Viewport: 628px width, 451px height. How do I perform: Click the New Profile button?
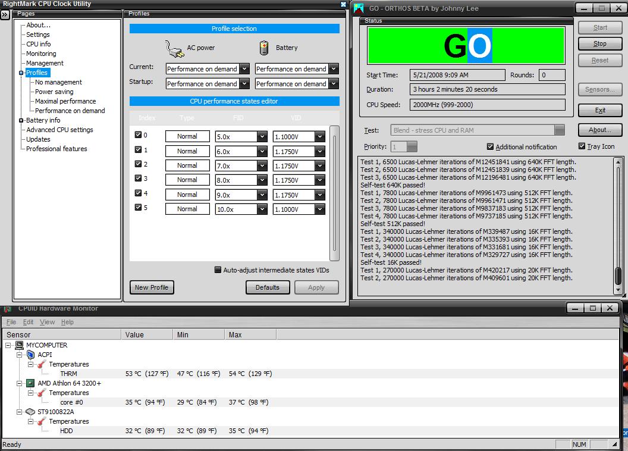tap(152, 287)
